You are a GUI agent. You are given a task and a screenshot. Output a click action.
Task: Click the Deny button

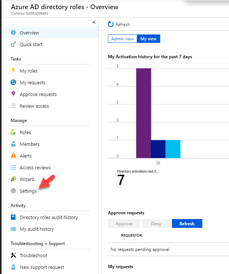[x=156, y=223]
